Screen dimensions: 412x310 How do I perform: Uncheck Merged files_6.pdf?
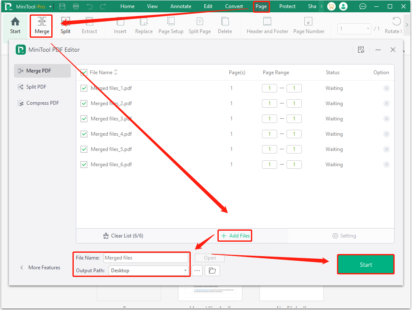(84, 165)
